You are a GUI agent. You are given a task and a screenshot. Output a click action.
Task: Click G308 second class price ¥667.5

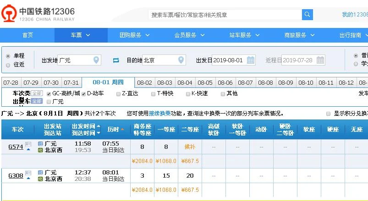tap(190, 190)
